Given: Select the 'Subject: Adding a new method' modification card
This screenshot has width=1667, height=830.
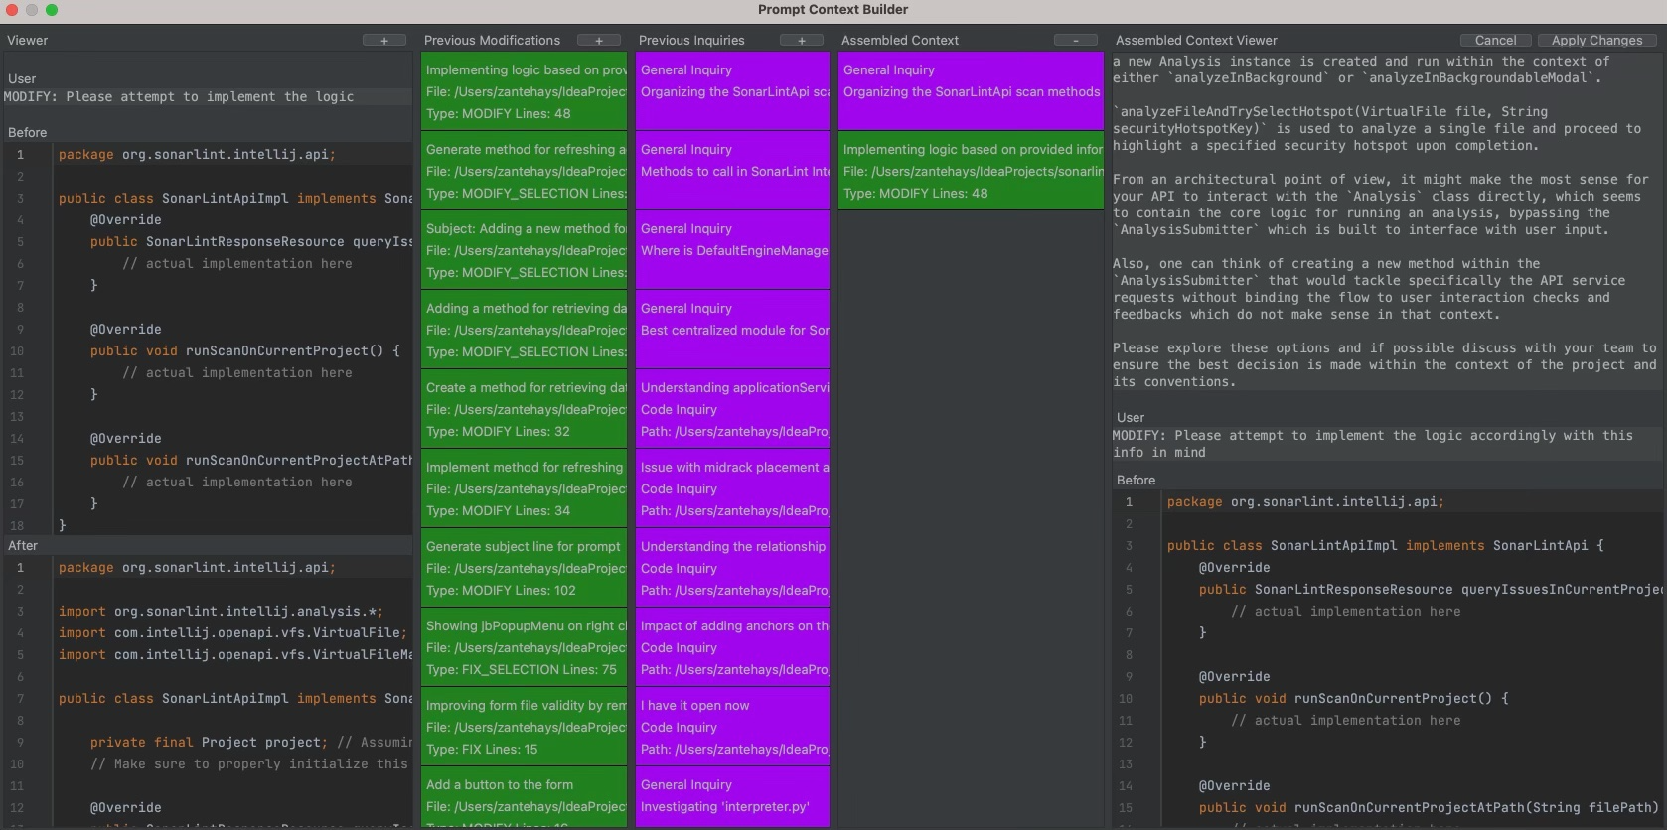Looking at the screenshot, I should (525, 250).
